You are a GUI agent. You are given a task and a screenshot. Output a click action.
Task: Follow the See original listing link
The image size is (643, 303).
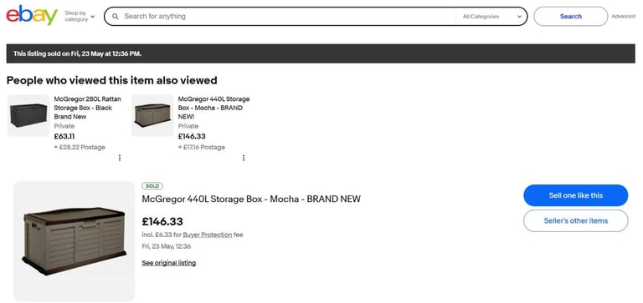pos(168,263)
